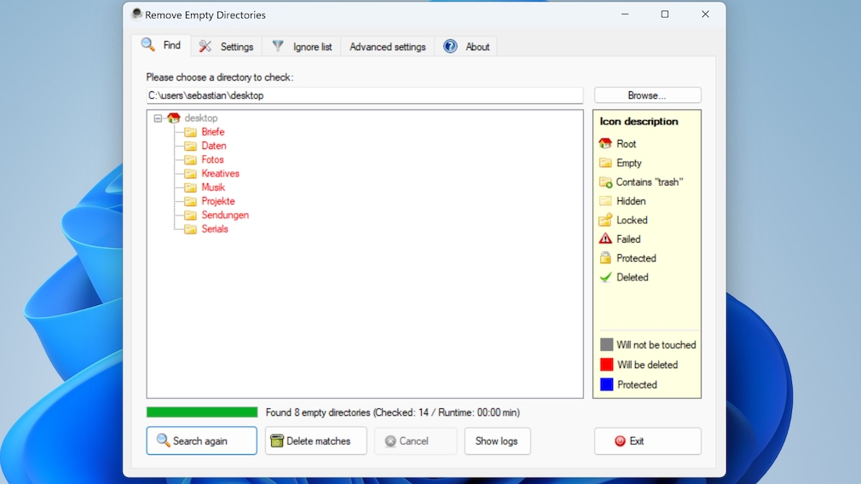Click the Browse... button

(x=647, y=95)
